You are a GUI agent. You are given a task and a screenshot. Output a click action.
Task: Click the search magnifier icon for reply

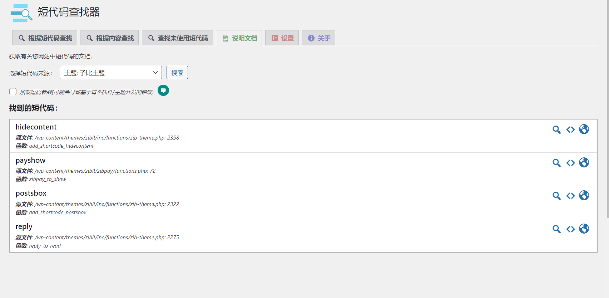point(556,229)
